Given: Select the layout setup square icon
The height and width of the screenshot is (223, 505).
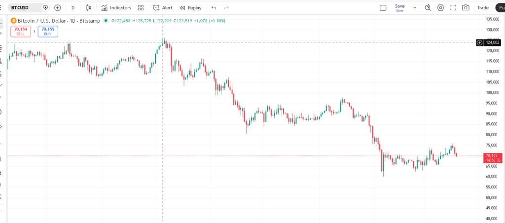Looking at the screenshot, I should (383, 7).
